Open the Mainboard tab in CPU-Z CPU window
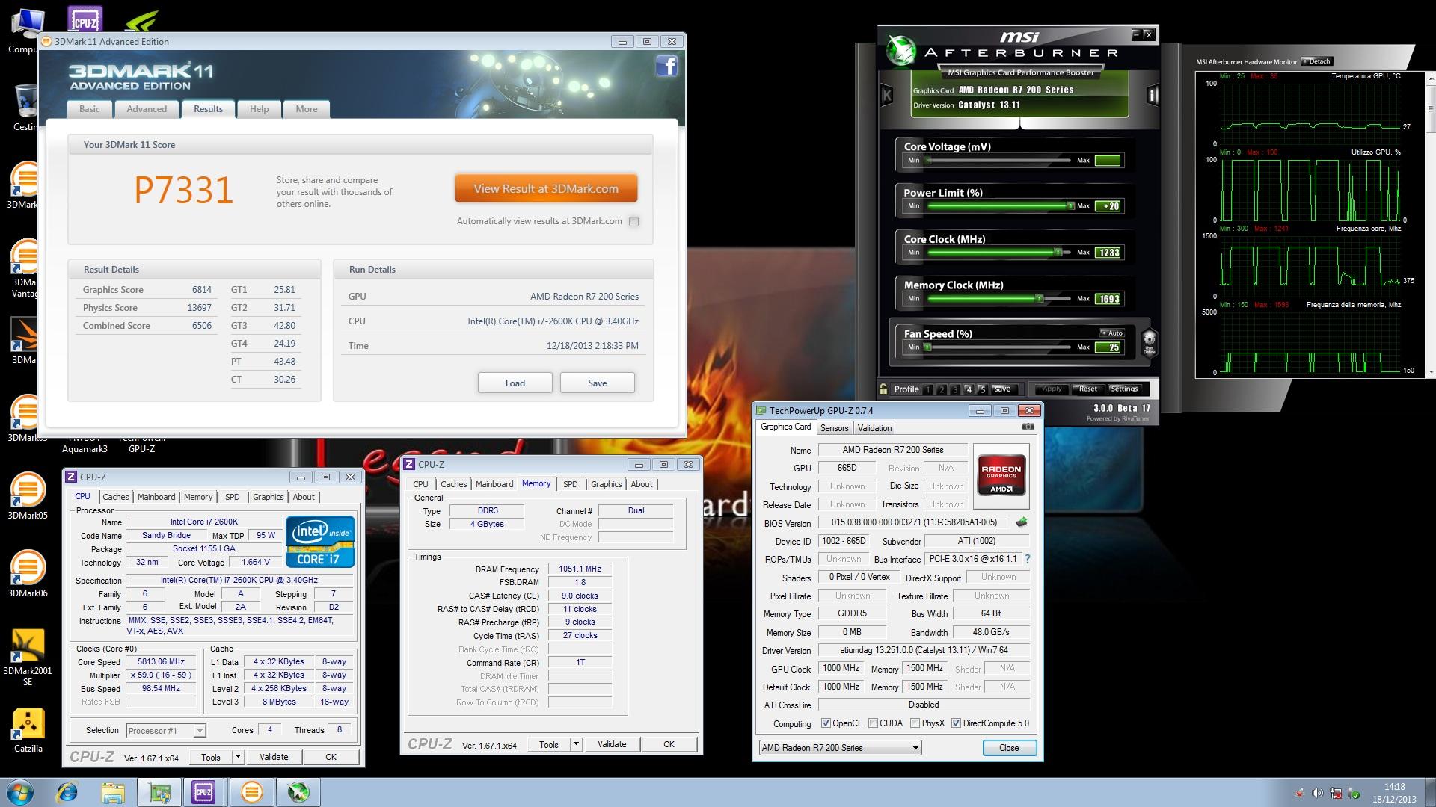This screenshot has width=1436, height=807. pos(156,497)
